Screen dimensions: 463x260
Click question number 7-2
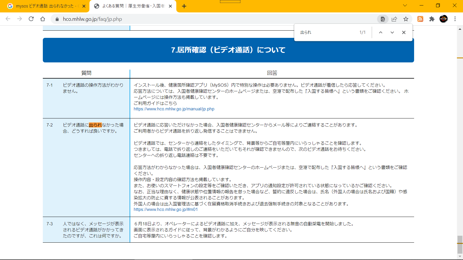[x=49, y=125]
